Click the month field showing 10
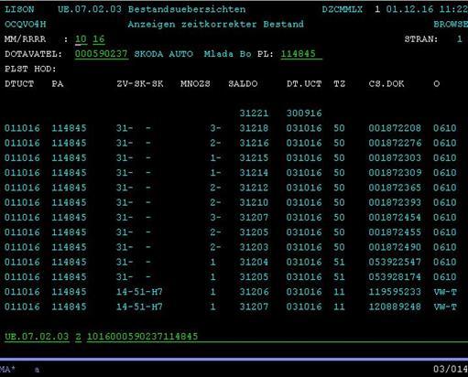 click(81, 39)
